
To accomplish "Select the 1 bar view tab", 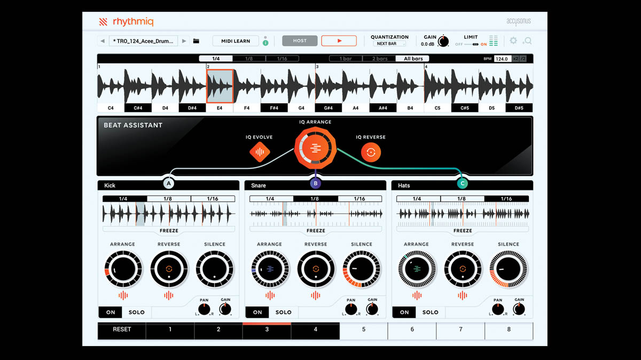I will pos(346,59).
